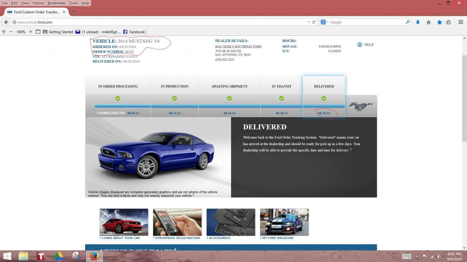Click the floor mats Accessories thumbnail
467x262 pixels.
(x=231, y=222)
